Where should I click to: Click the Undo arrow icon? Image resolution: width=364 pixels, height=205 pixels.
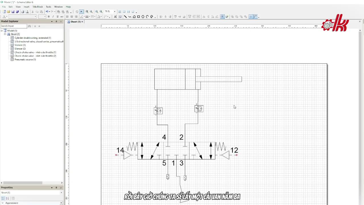click(47, 12)
